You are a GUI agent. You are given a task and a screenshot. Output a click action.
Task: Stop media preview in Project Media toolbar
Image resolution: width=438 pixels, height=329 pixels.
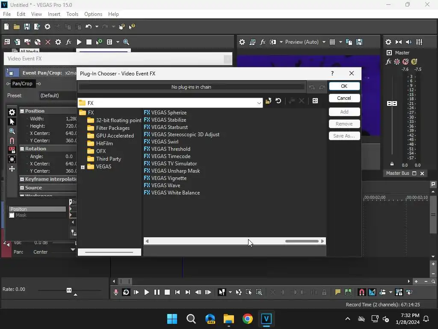point(89,42)
